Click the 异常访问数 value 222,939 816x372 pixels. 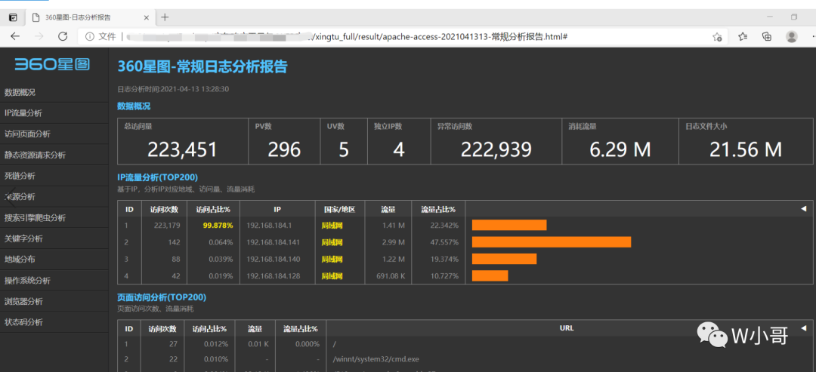pos(496,149)
